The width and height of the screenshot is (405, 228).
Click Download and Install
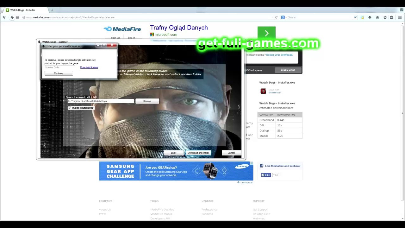(x=198, y=153)
